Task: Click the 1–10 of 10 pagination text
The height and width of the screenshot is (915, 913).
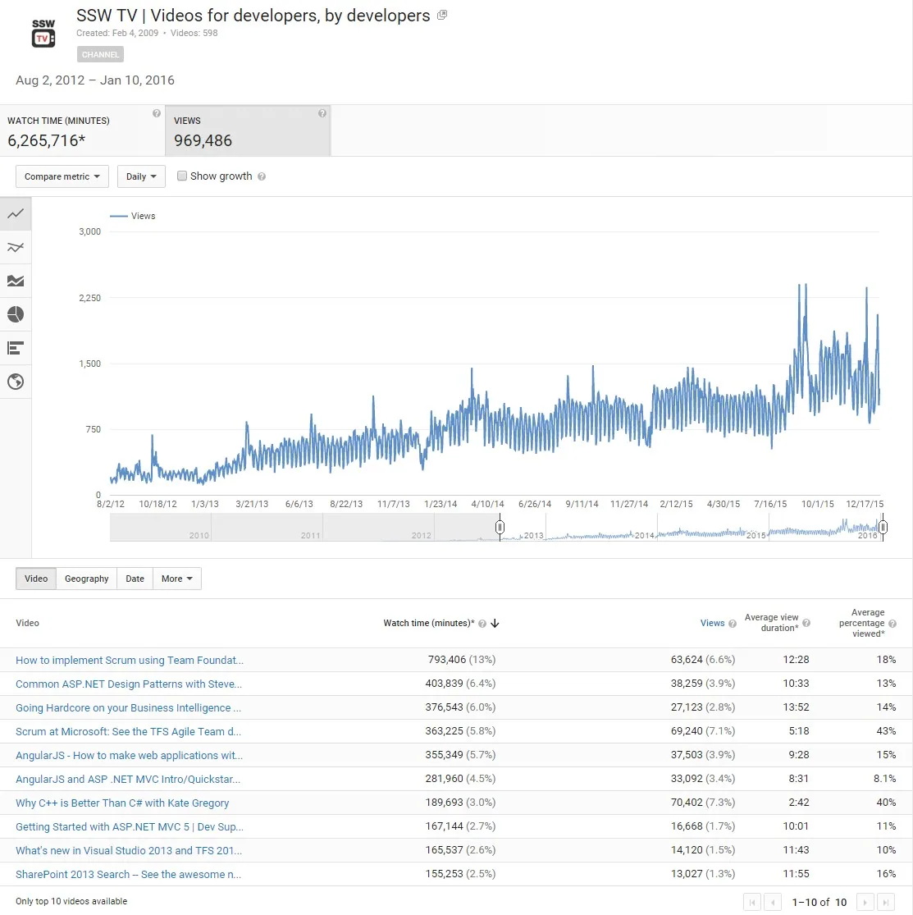Action: pos(819,902)
